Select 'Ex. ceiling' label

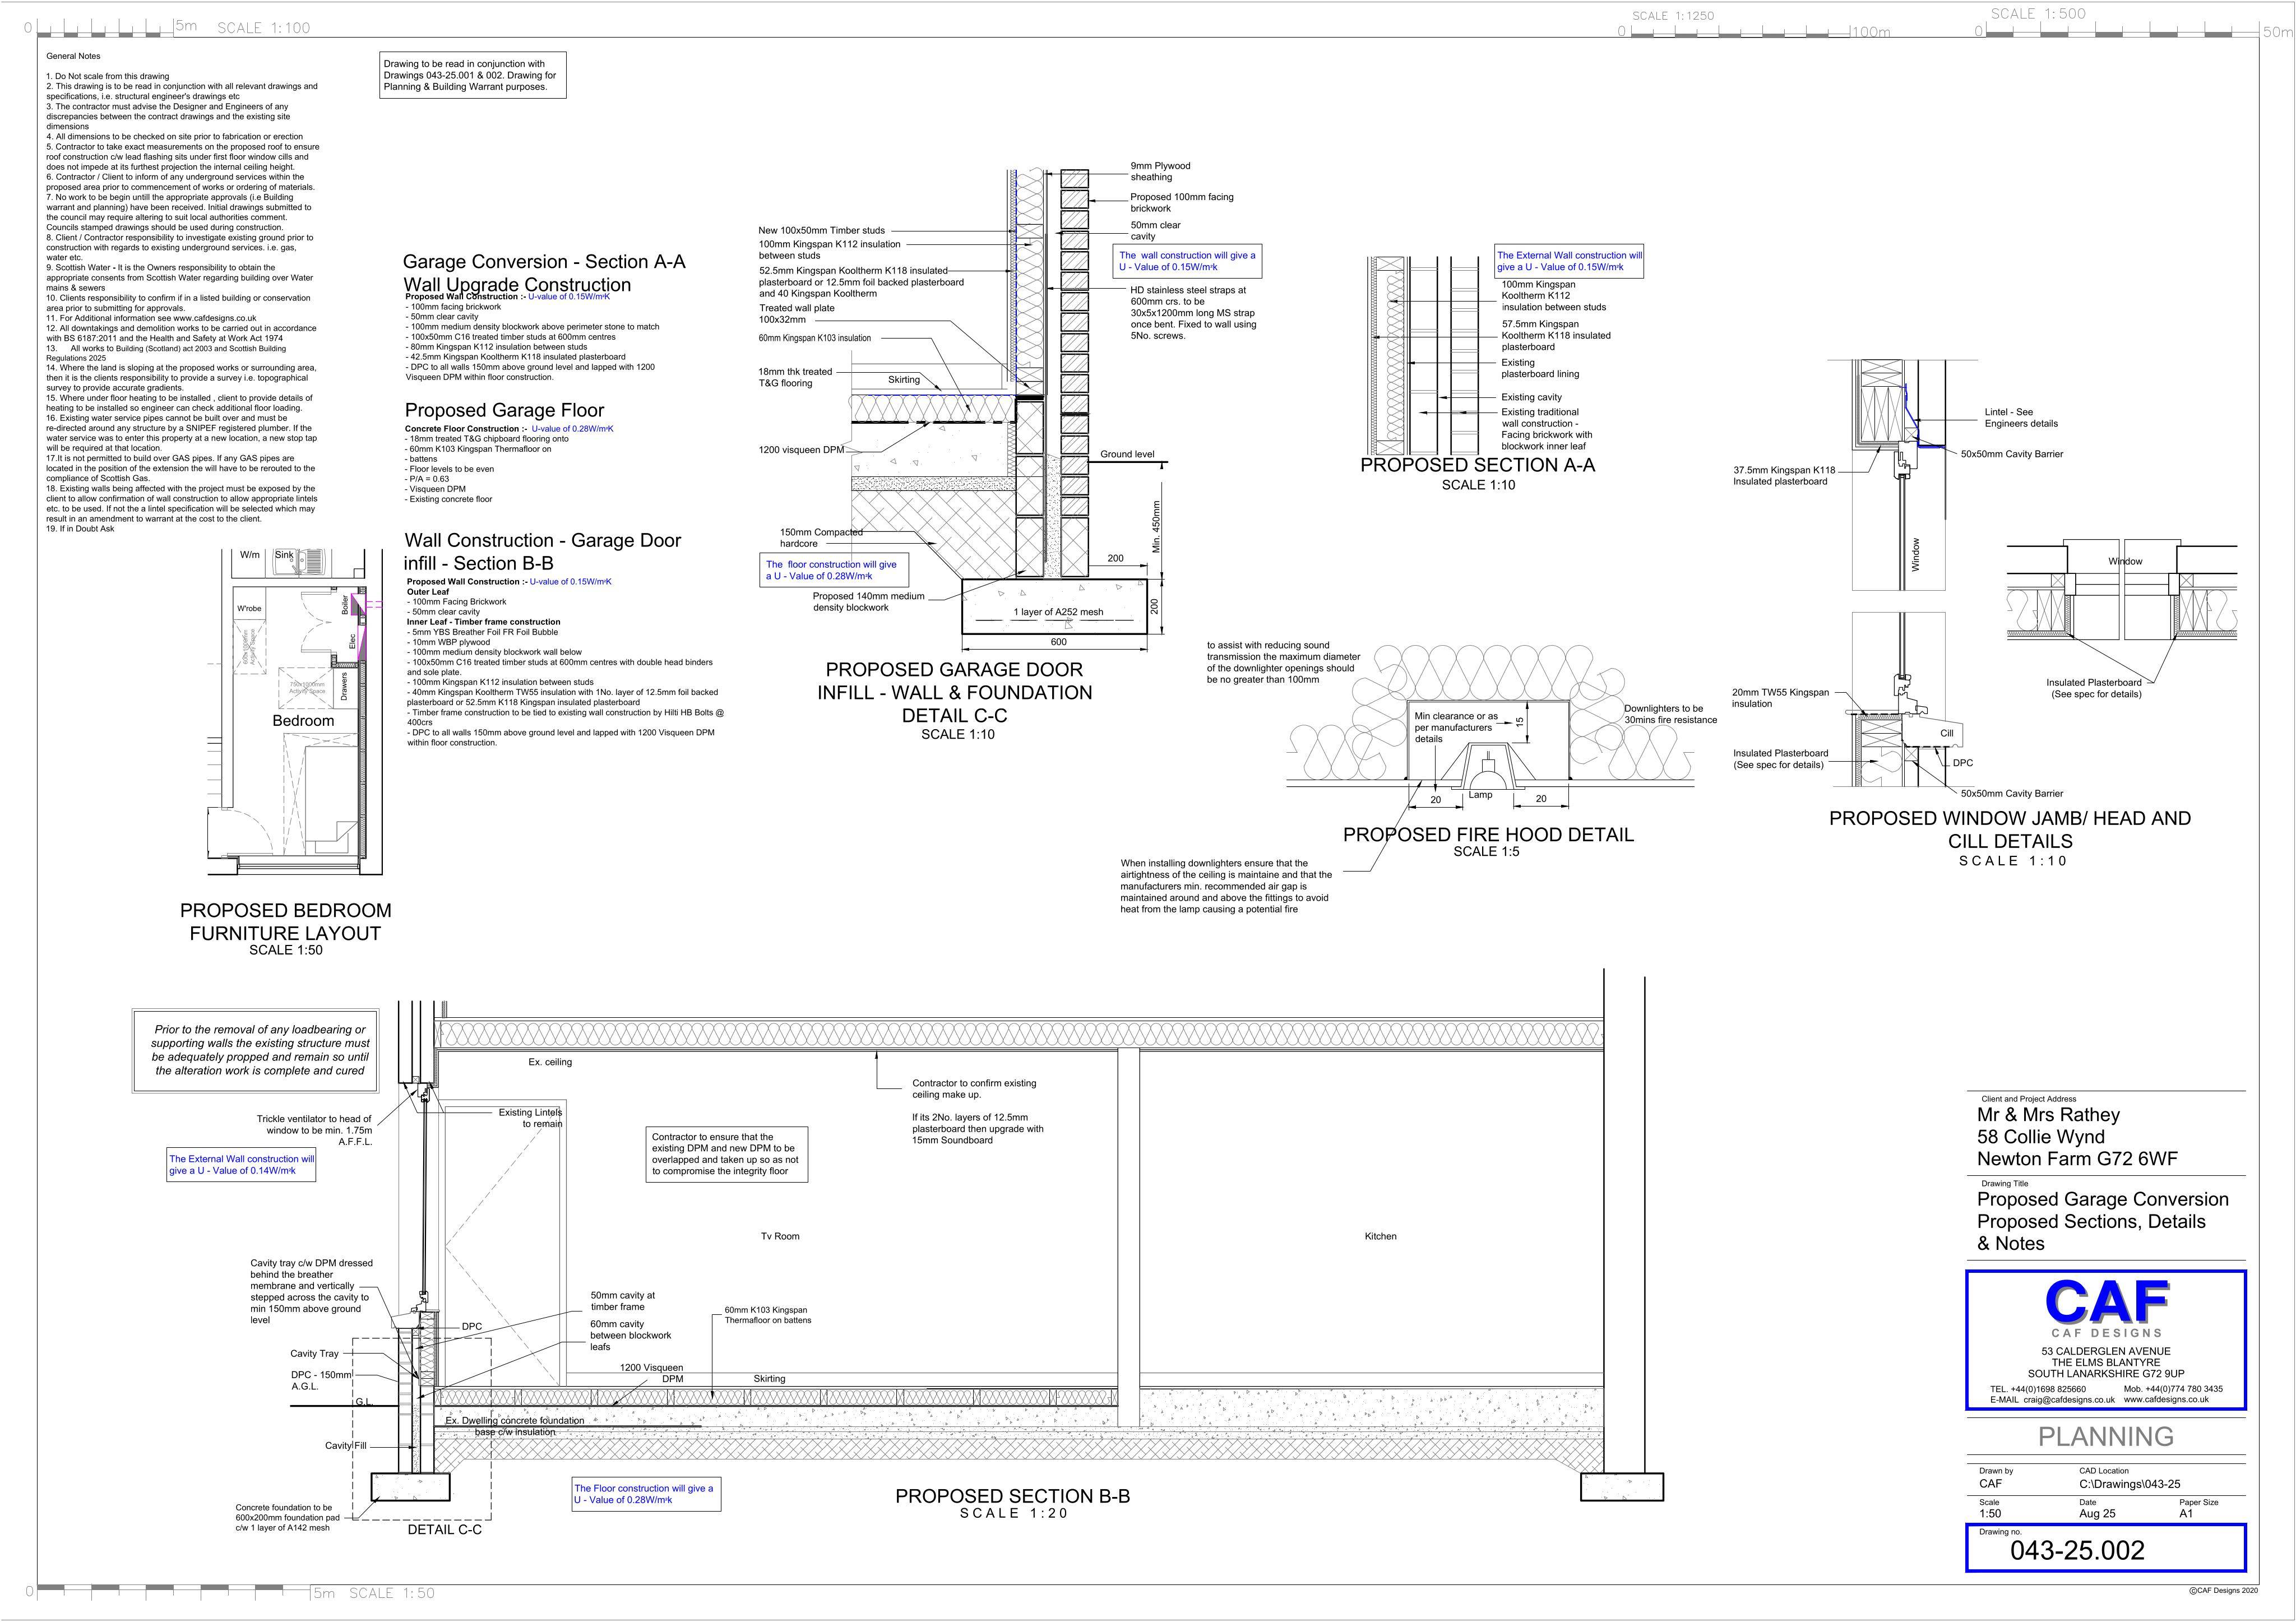(550, 1062)
